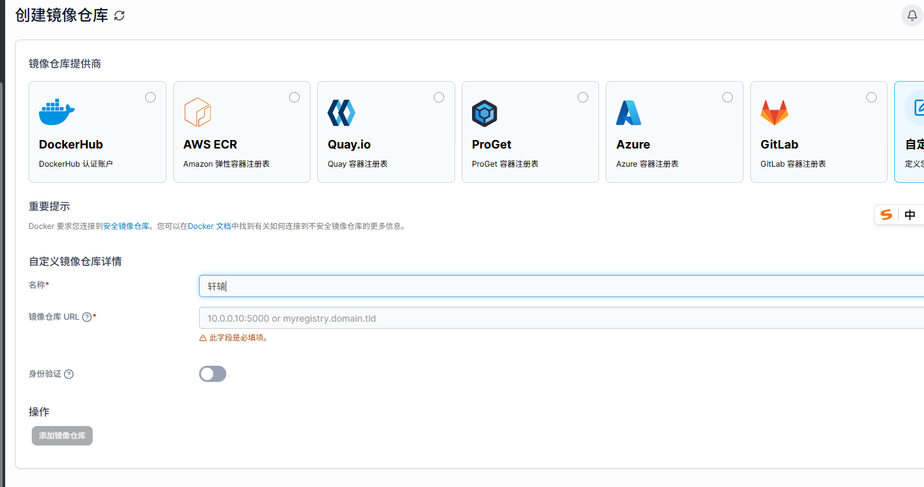
Task: Select the AWS ECR radio button
Action: coord(294,97)
